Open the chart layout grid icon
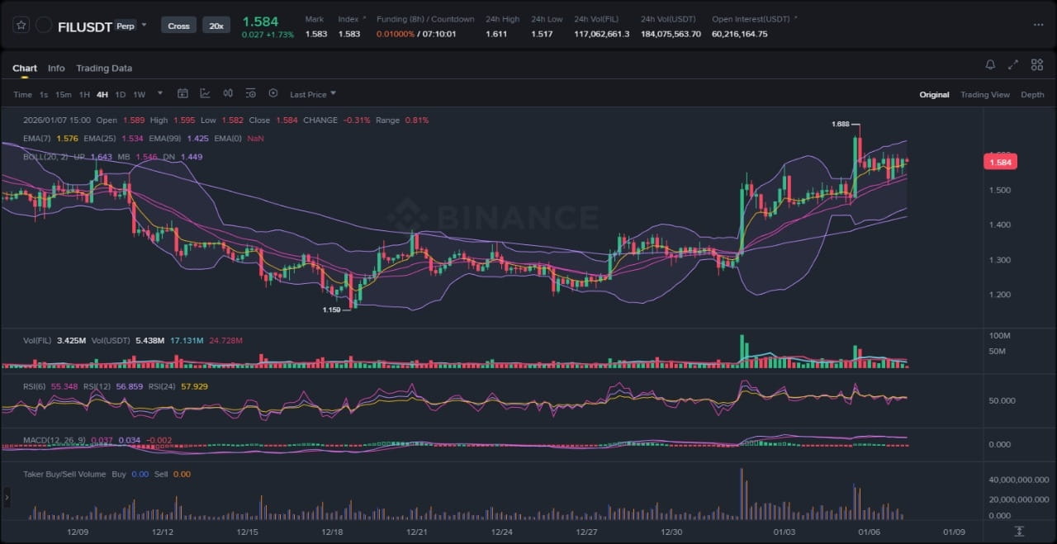Image resolution: width=1057 pixels, height=544 pixels. point(1036,64)
